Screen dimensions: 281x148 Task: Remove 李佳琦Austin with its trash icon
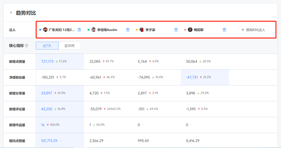point(128,30)
